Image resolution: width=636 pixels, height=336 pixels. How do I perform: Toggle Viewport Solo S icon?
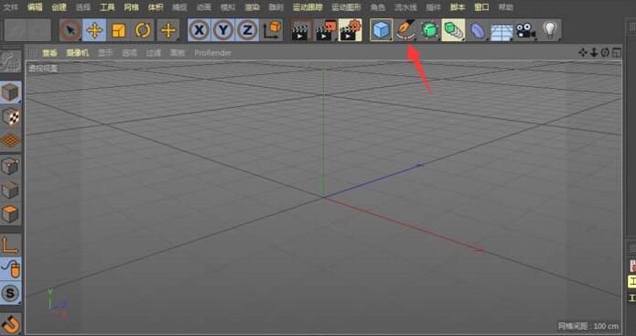click(x=11, y=293)
